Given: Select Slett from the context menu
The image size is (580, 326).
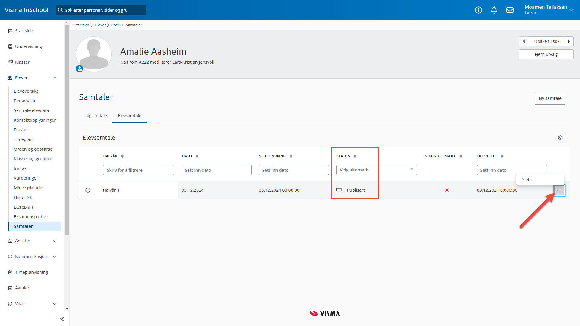Looking at the screenshot, I should pyautogui.click(x=527, y=180).
